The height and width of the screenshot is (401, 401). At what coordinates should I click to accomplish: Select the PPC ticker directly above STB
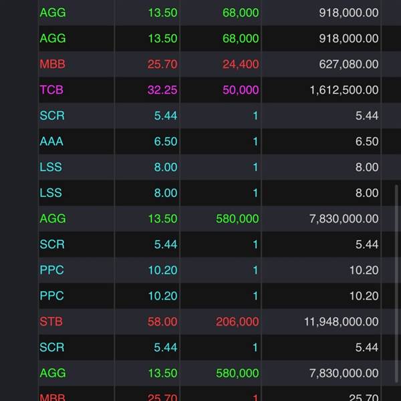click(51, 296)
